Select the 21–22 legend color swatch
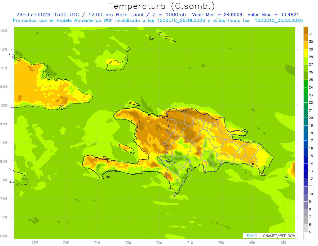This screenshot has width=318, height=246. (x=306, y=106)
